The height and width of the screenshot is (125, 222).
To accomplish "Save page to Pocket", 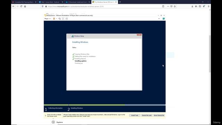I will tap(171, 6).
